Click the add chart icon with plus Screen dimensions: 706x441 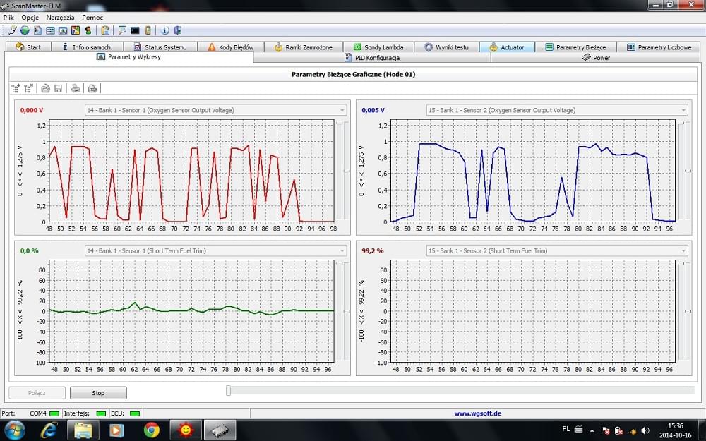tap(16, 88)
